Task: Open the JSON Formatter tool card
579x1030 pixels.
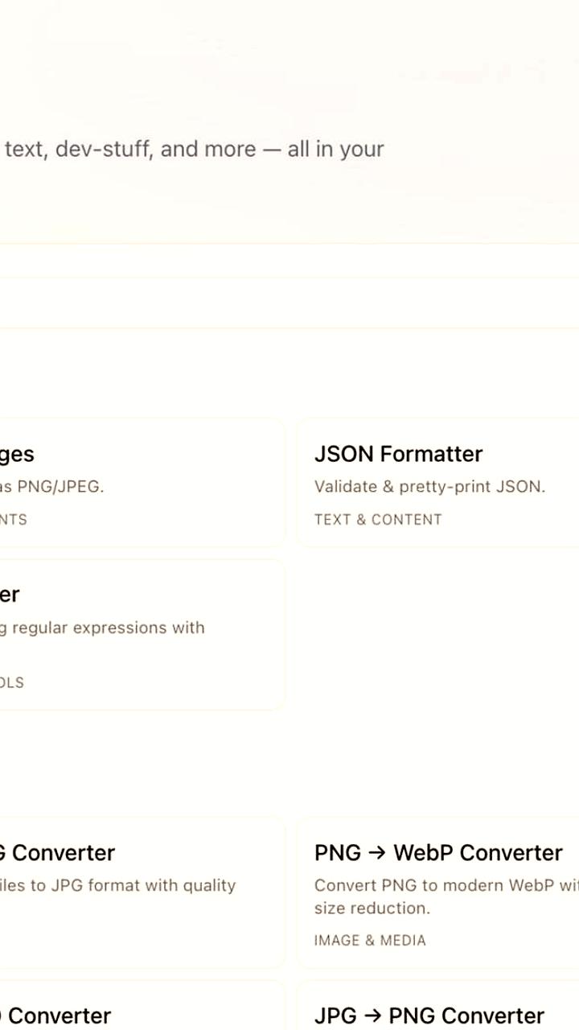Action: pyautogui.click(x=438, y=483)
